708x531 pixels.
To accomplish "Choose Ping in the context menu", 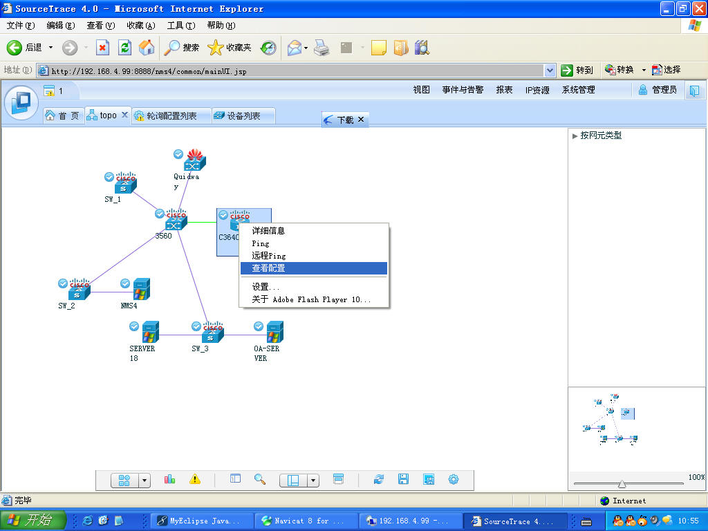I will [x=313, y=243].
